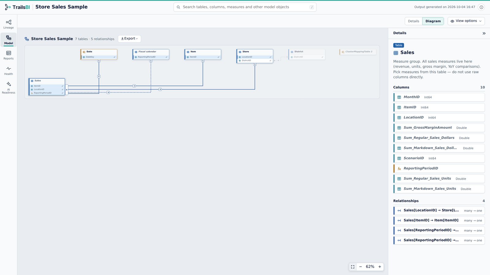Select the Sum_Markdown_Sales_Units column
490x275 pixels.
[439, 189]
